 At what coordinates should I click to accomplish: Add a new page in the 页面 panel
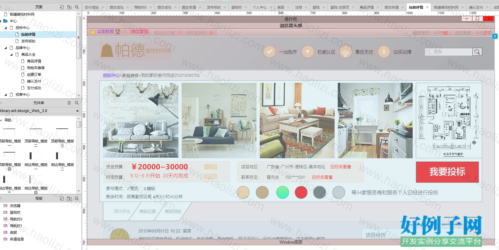click(x=62, y=7)
